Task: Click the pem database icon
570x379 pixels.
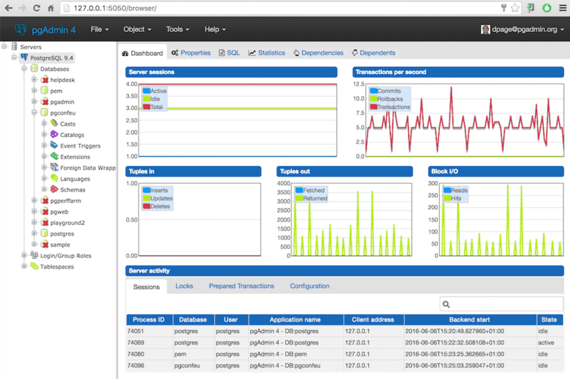Action: pos(45,91)
